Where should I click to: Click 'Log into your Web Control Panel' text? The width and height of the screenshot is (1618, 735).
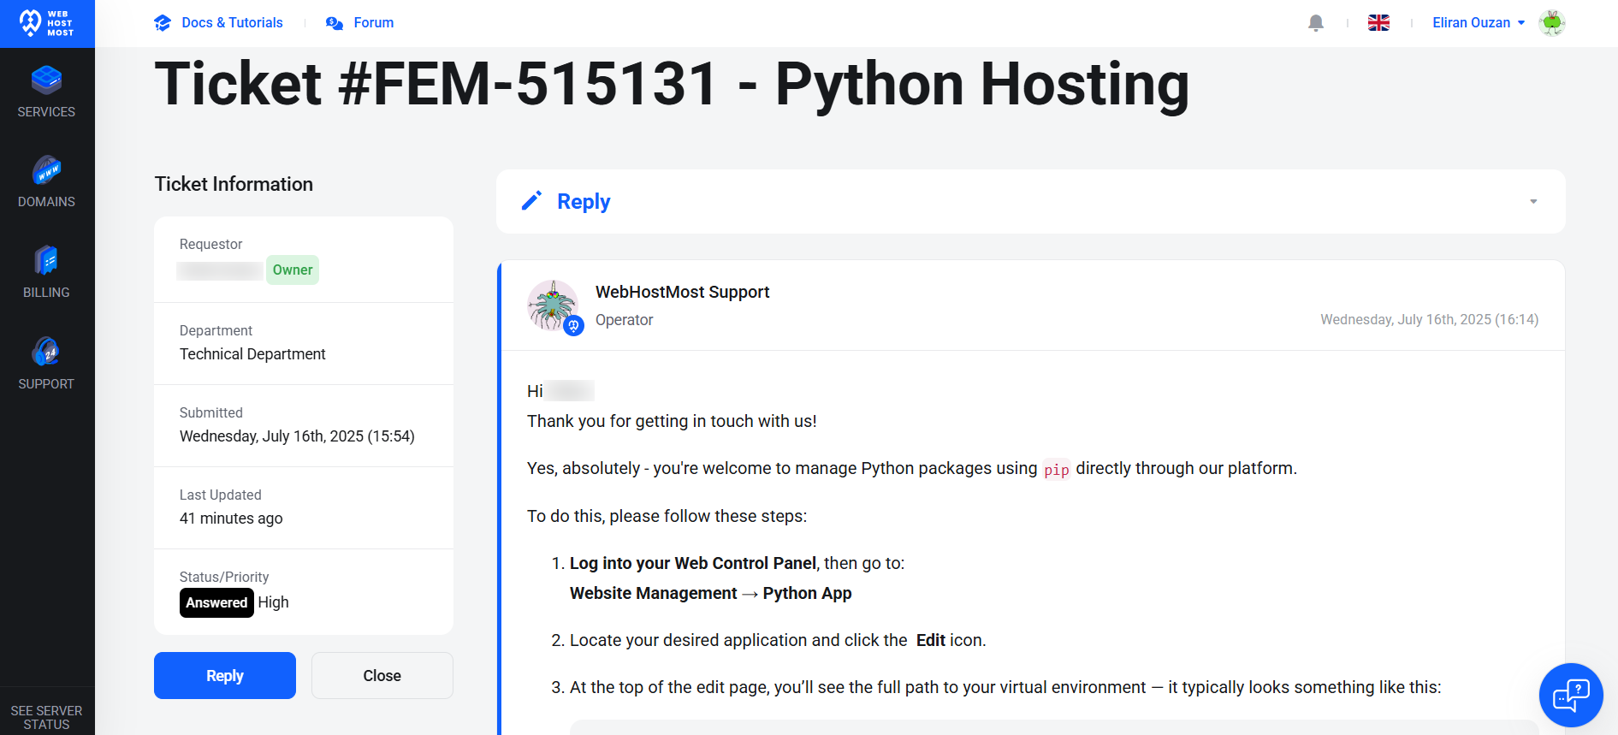point(693,563)
